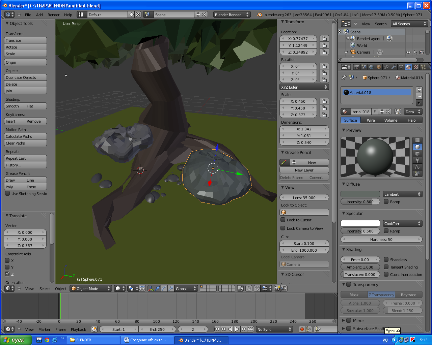Open the Blender Render engine dropdown
Image resolution: width=432 pixels, height=345 pixels.
[232, 14]
